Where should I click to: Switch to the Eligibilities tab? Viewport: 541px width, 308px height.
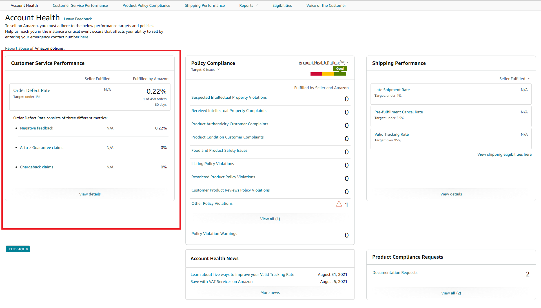pyautogui.click(x=282, y=5)
